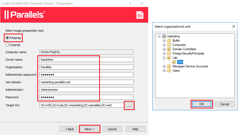Viewport: 238px width, 135px height.
Task: Click the VDI OU folder icon
Action: [x=174, y=62]
